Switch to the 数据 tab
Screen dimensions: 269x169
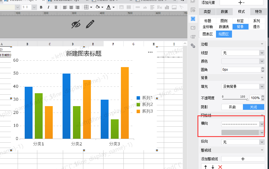pyautogui.click(x=224, y=12)
